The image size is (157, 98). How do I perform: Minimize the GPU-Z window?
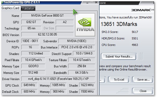click(87, 3)
